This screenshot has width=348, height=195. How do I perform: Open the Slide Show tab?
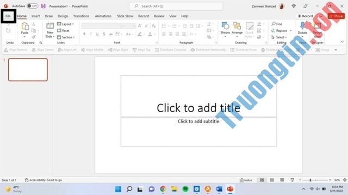coord(125,16)
